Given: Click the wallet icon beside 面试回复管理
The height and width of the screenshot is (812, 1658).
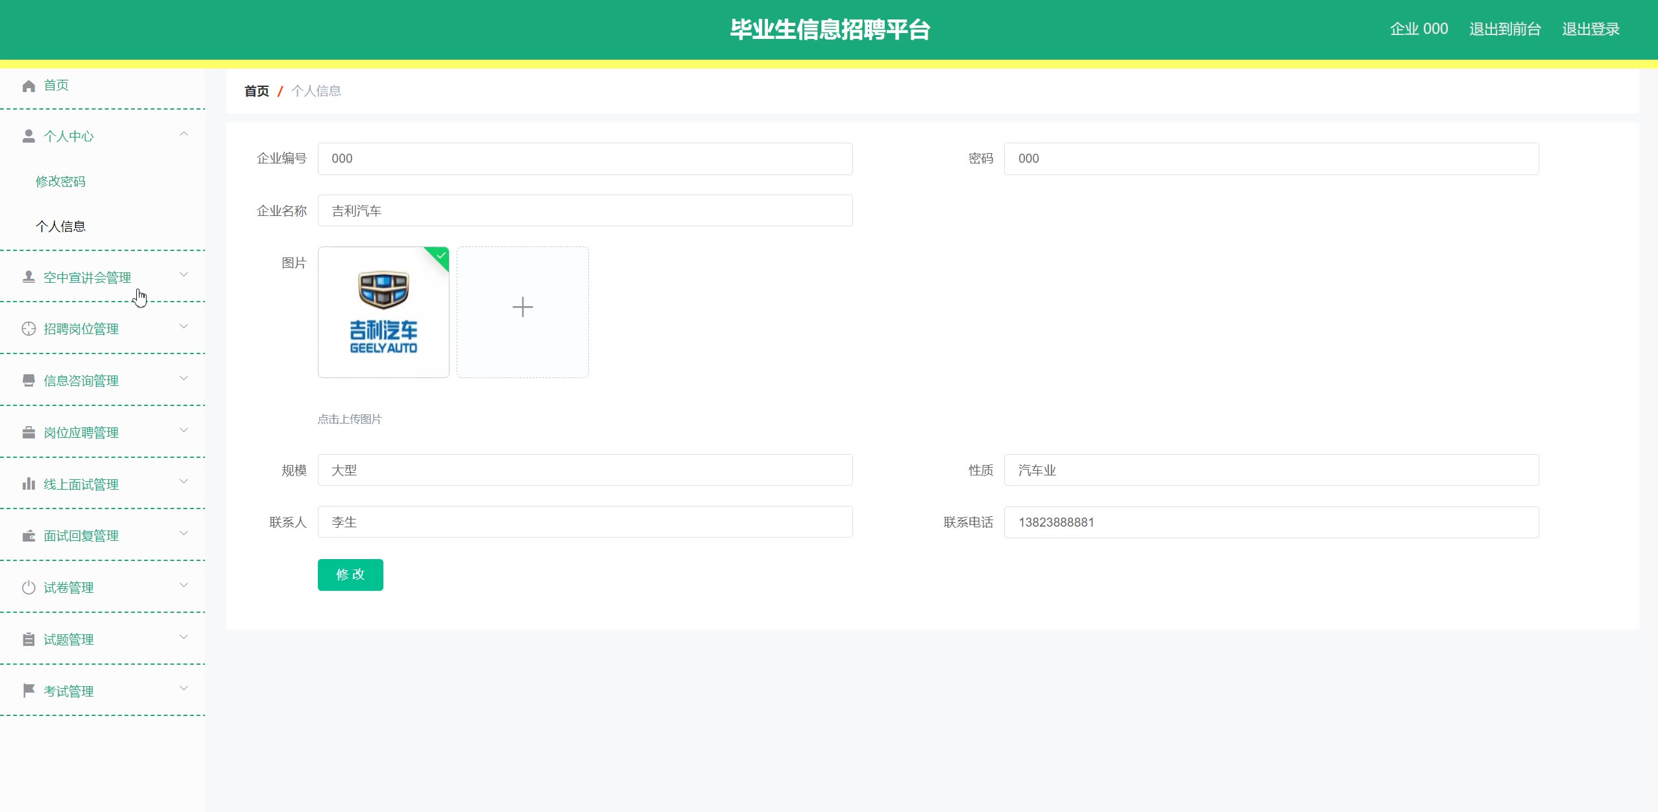Looking at the screenshot, I should coord(29,536).
